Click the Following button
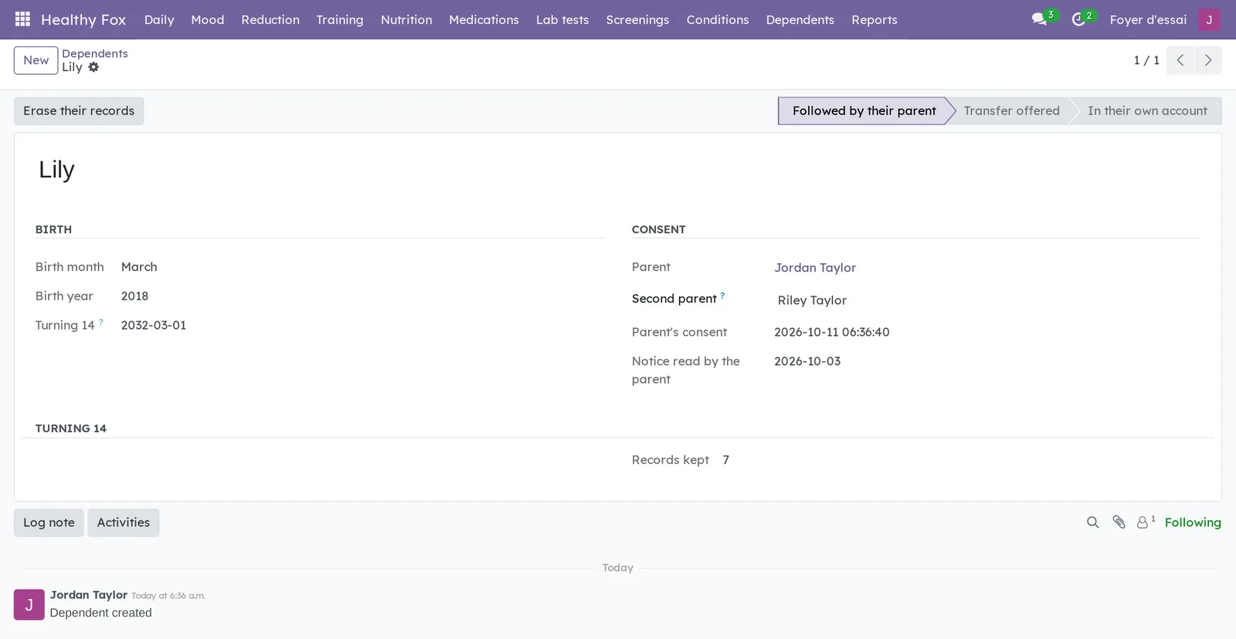Screen dimensions: 1236x639 click(1193, 522)
